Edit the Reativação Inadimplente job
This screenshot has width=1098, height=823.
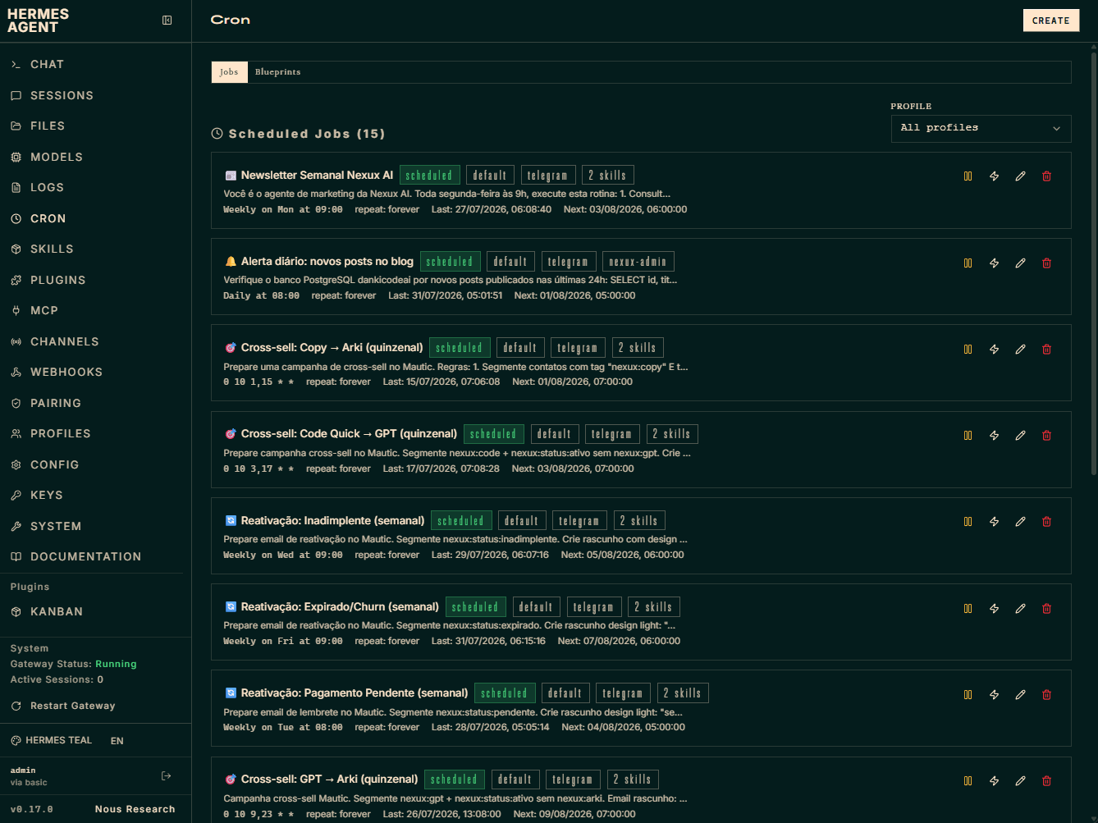tap(1021, 522)
